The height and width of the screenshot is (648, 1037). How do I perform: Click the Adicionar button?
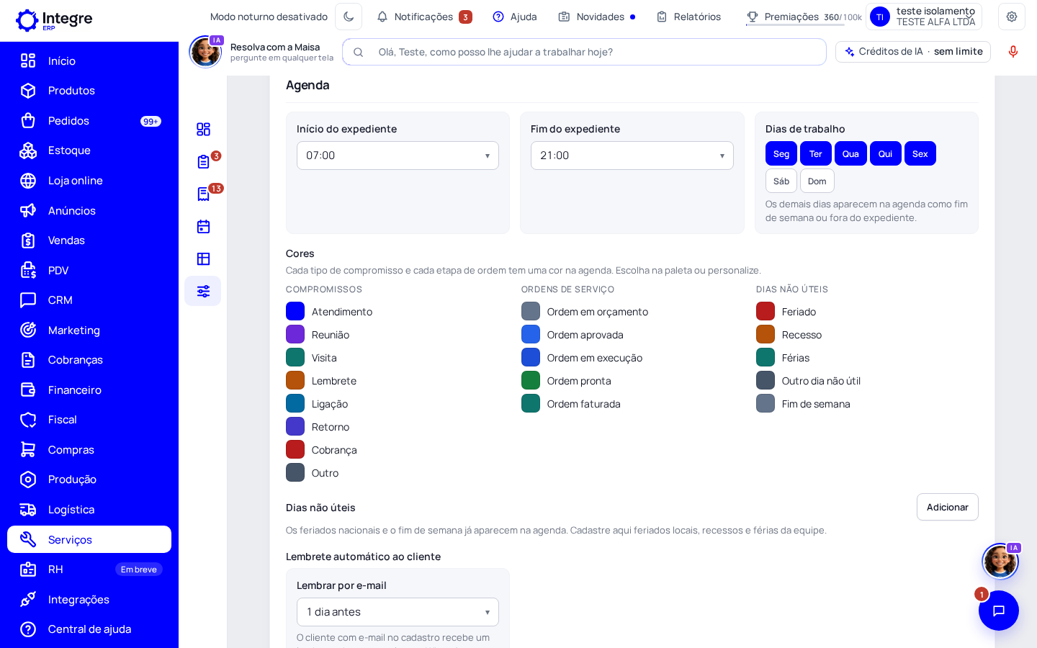[948, 507]
